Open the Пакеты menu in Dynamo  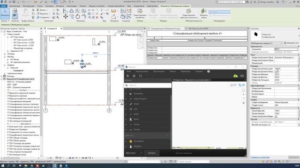[172, 71]
